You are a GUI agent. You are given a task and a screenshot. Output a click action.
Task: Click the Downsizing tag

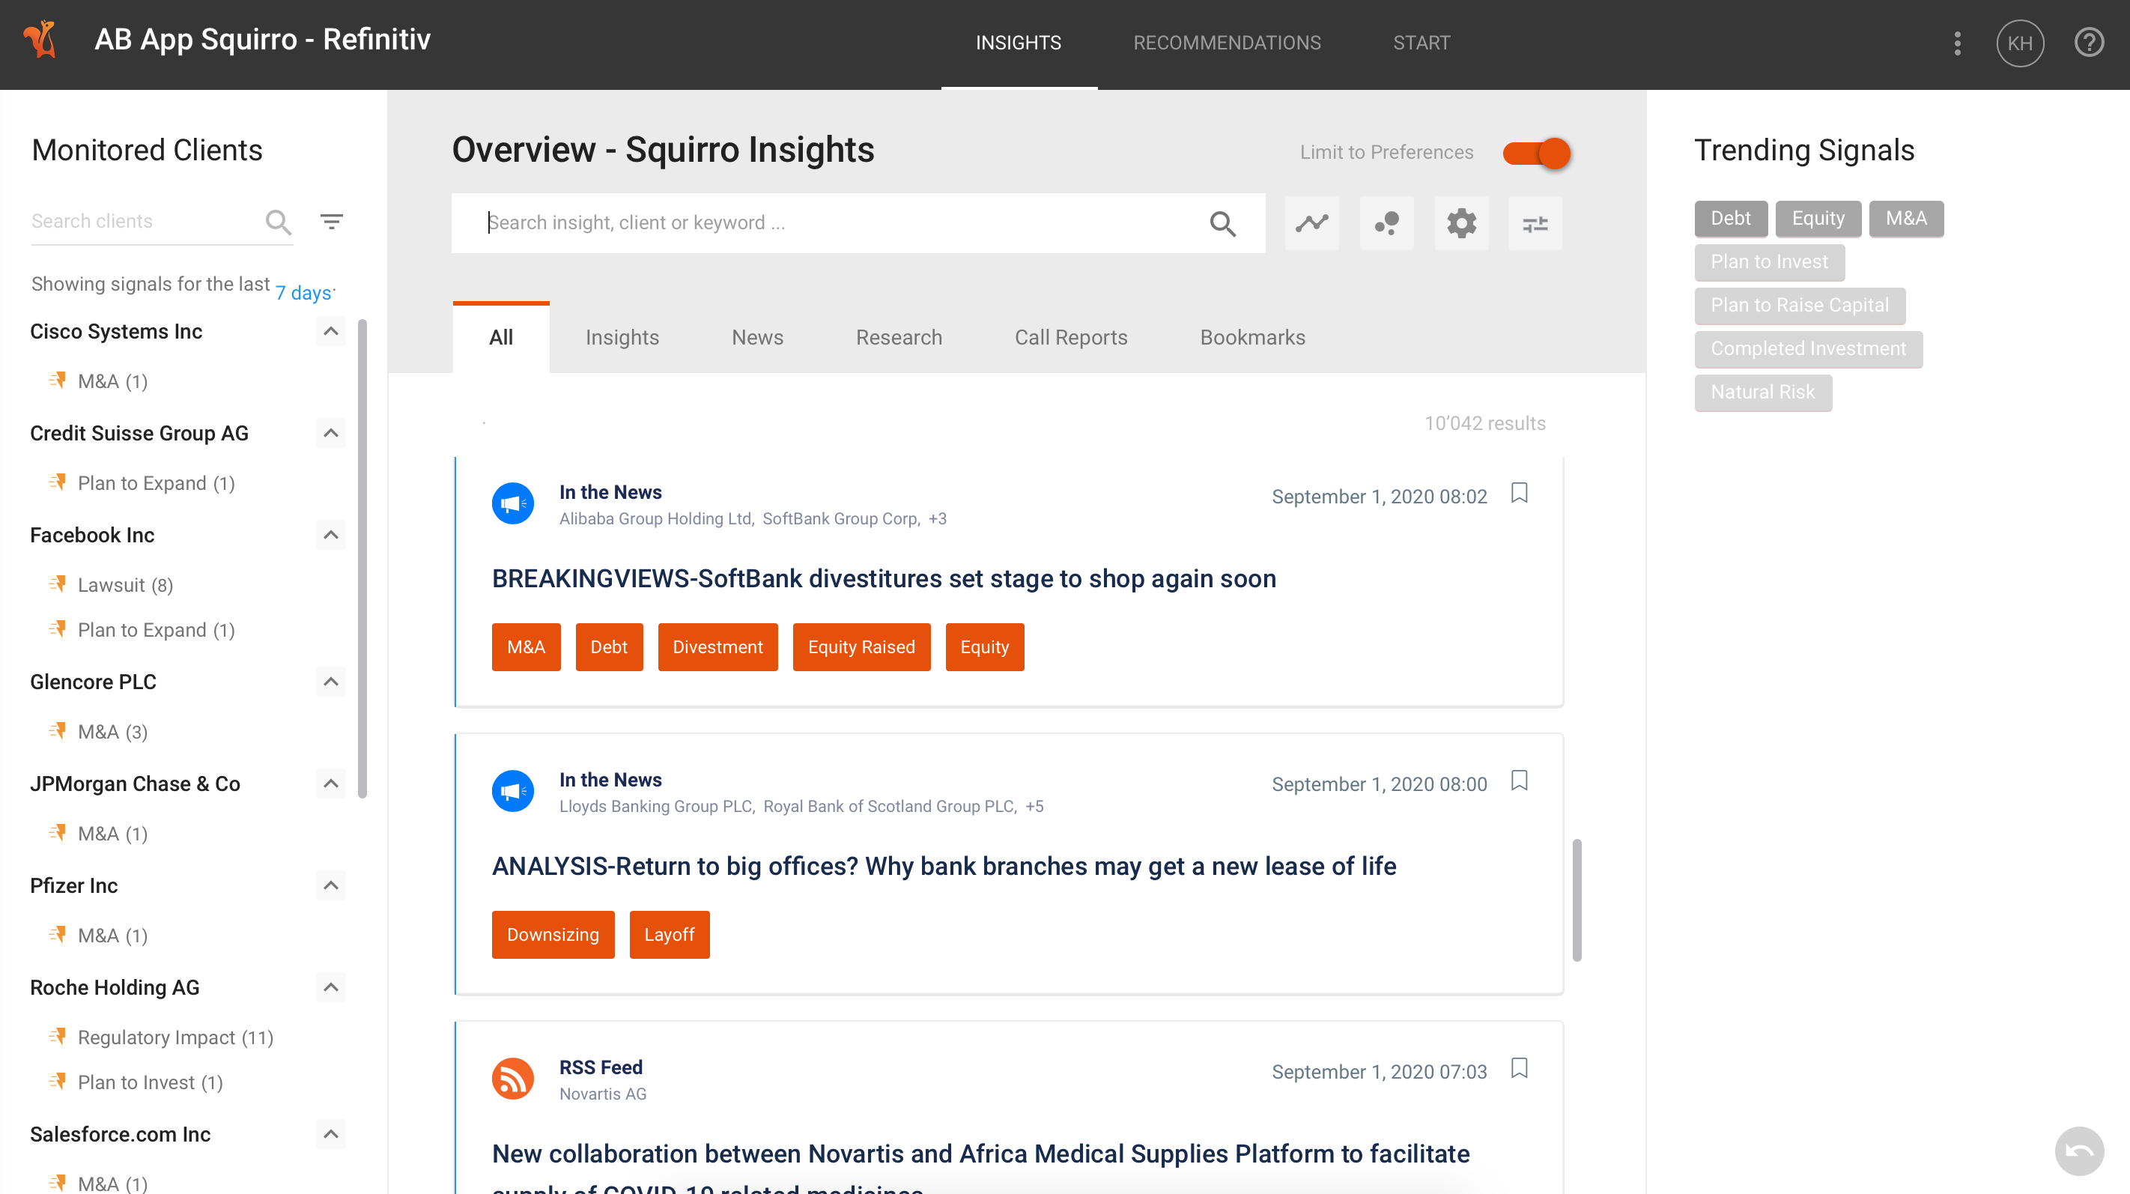(553, 935)
